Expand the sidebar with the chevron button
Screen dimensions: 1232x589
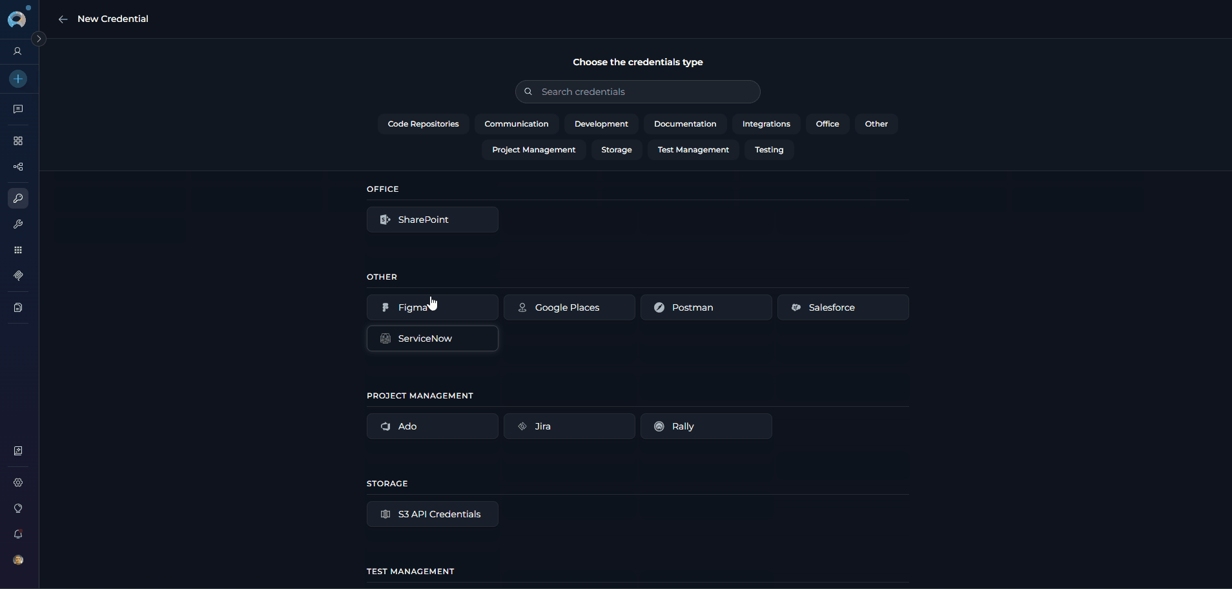[x=39, y=39]
